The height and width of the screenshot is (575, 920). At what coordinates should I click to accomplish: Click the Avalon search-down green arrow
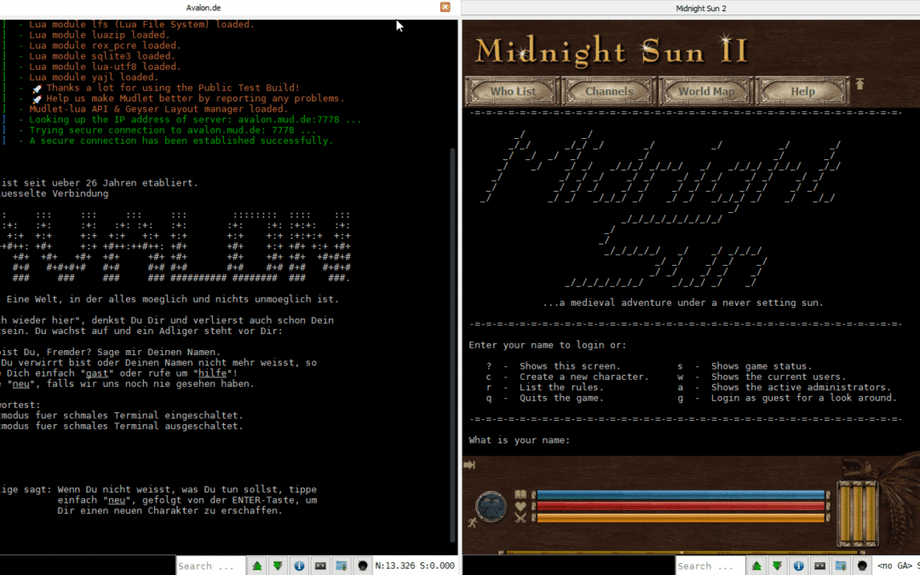(x=278, y=566)
